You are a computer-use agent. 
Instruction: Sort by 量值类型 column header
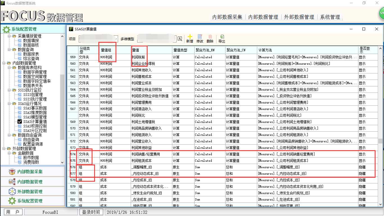tap(183, 50)
